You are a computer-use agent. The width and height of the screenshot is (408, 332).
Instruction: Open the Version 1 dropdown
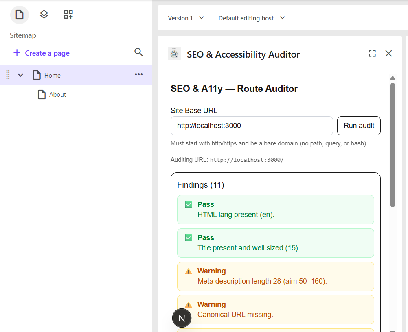pos(186,18)
